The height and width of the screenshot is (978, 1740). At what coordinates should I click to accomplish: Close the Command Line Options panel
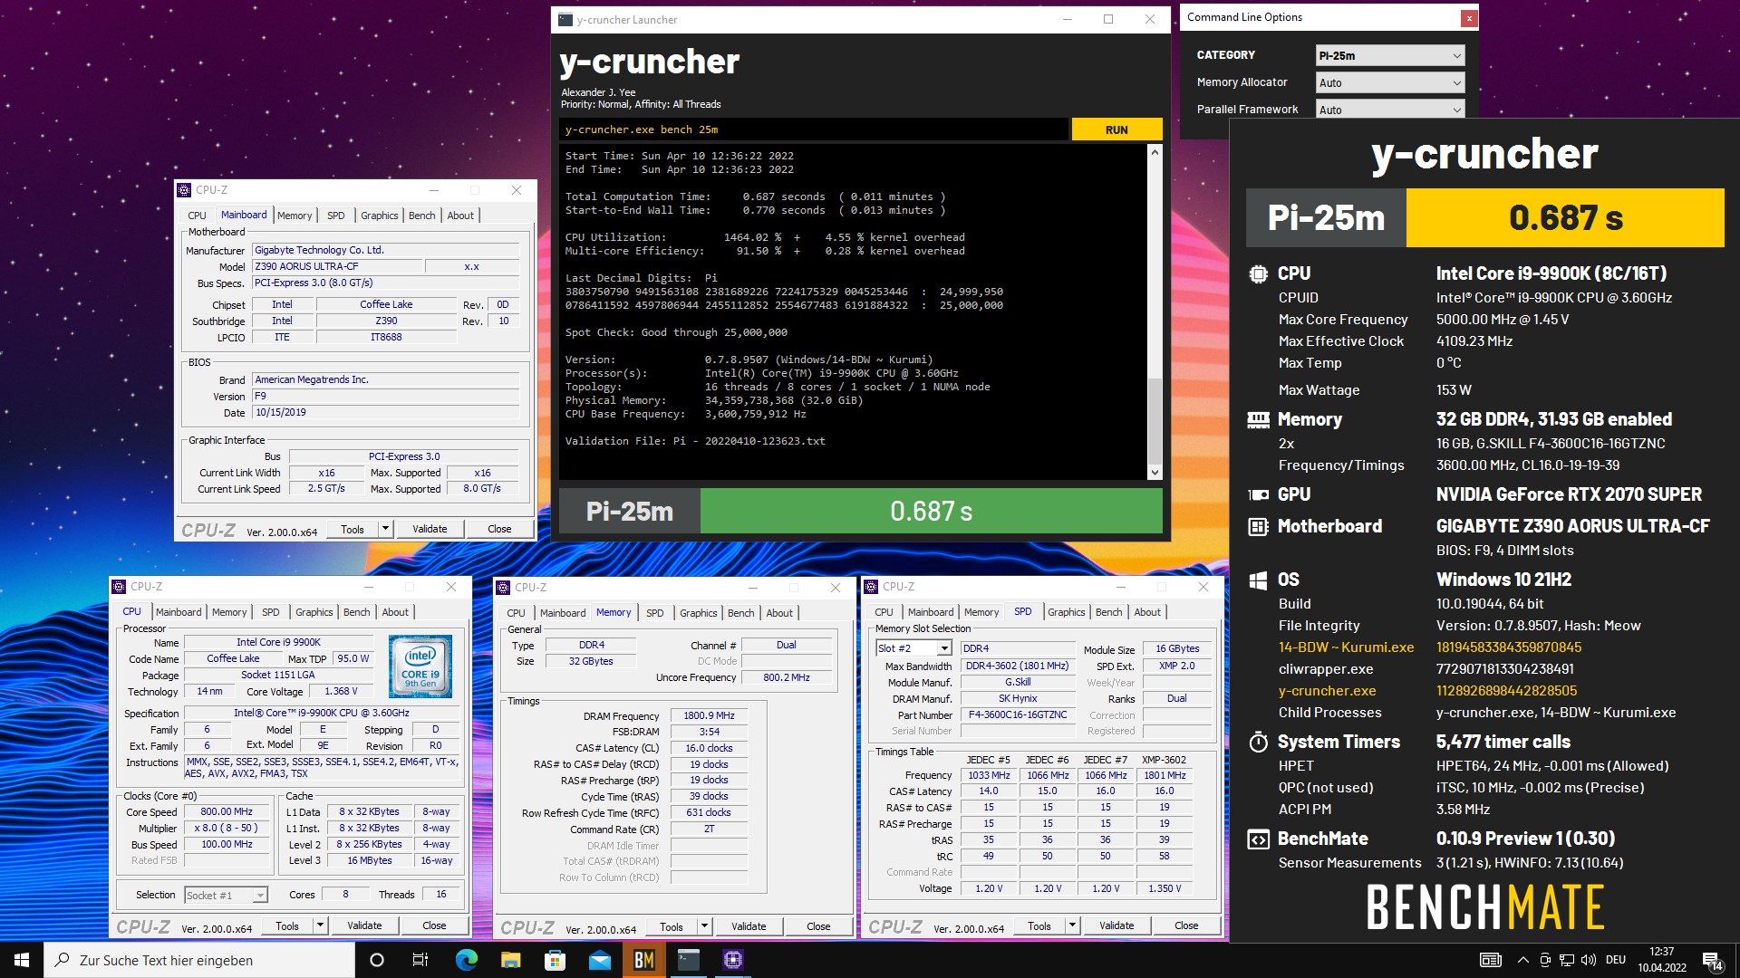pyautogui.click(x=1468, y=18)
